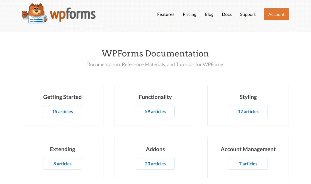Screen dimensions: 311x184
Task: Click the Getting Started card heading
Action: 62,97
